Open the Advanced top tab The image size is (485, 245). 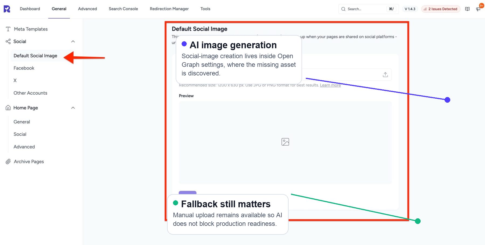[88, 9]
